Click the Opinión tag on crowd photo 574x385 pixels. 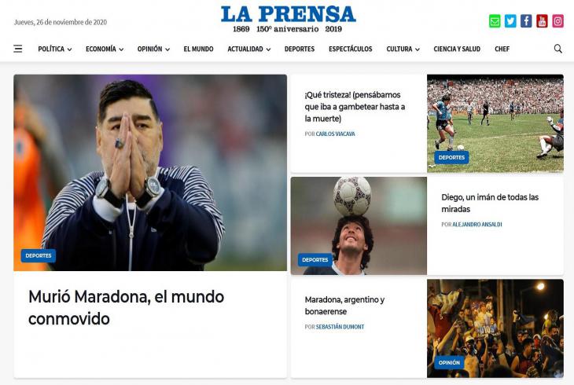(x=449, y=363)
